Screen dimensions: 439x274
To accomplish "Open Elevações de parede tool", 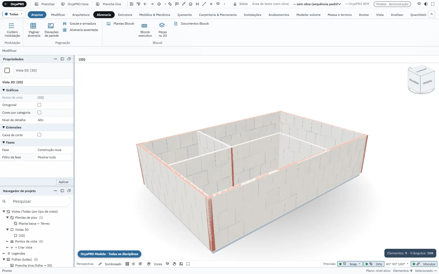I will (51, 30).
